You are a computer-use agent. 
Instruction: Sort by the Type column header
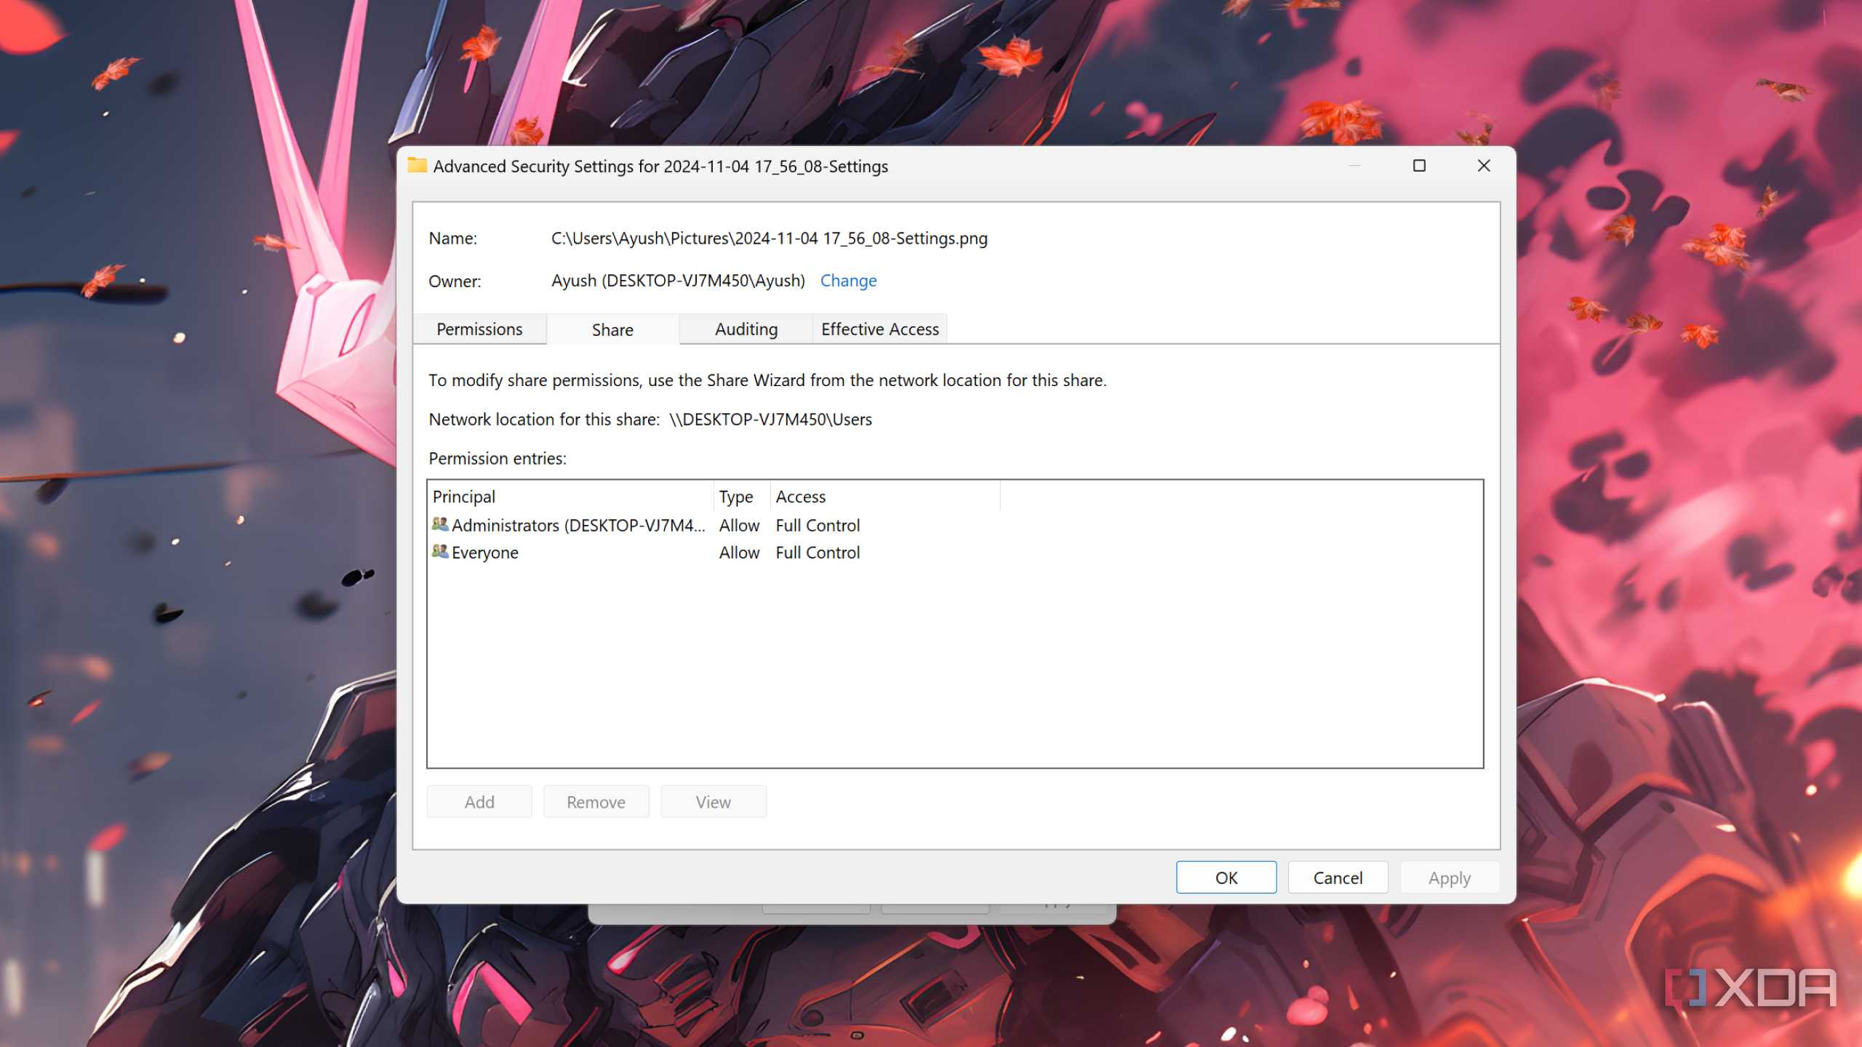742,497
